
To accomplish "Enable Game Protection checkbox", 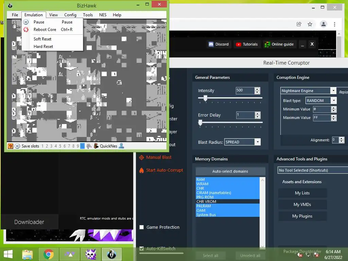I will click(x=142, y=227).
